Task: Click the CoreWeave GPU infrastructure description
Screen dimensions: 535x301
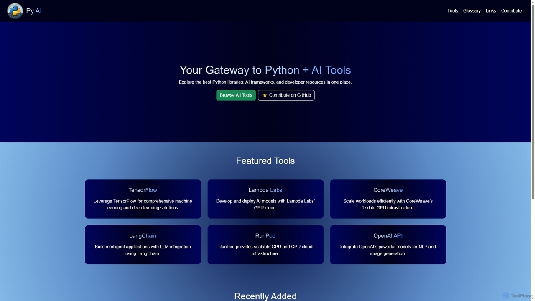Action: [388, 204]
